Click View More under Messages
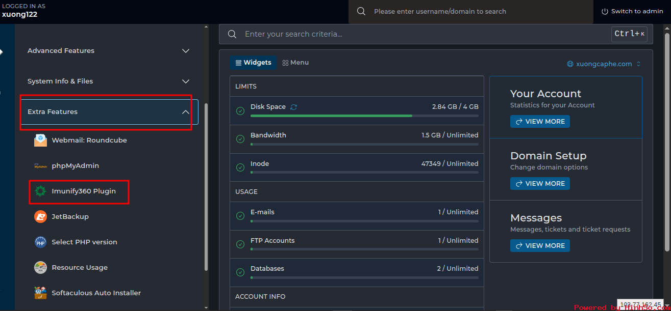This screenshot has height=311, width=671. pyautogui.click(x=540, y=246)
